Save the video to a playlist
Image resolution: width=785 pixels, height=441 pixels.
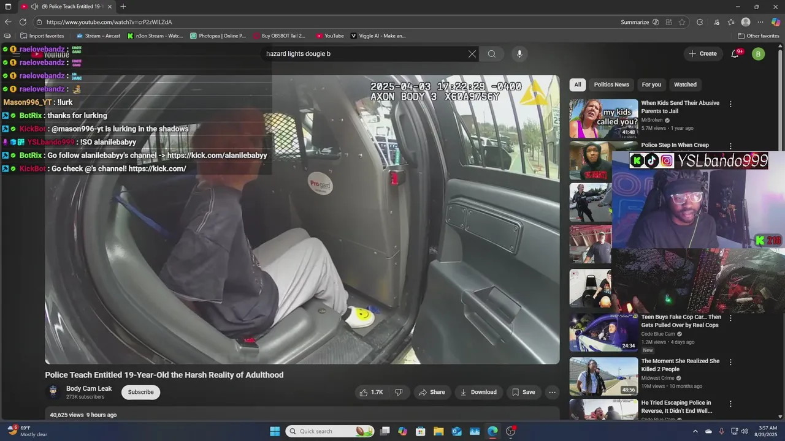pyautogui.click(x=524, y=392)
